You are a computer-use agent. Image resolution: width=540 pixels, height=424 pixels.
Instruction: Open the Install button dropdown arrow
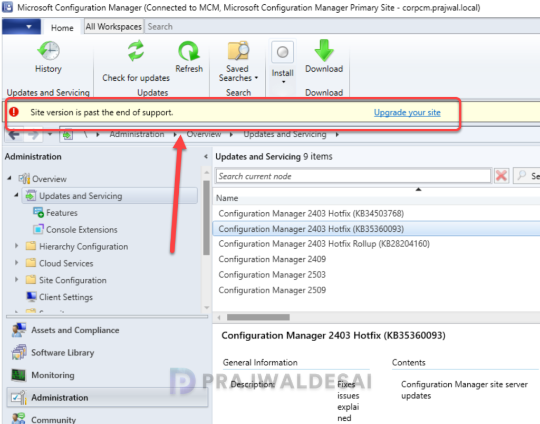click(x=283, y=82)
